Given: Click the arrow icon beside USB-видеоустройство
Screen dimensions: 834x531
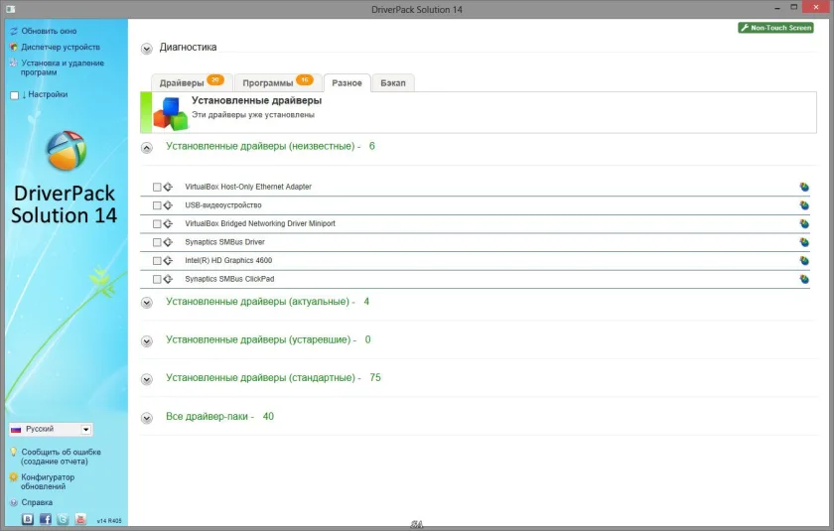Looking at the screenshot, I should pos(168,205).
